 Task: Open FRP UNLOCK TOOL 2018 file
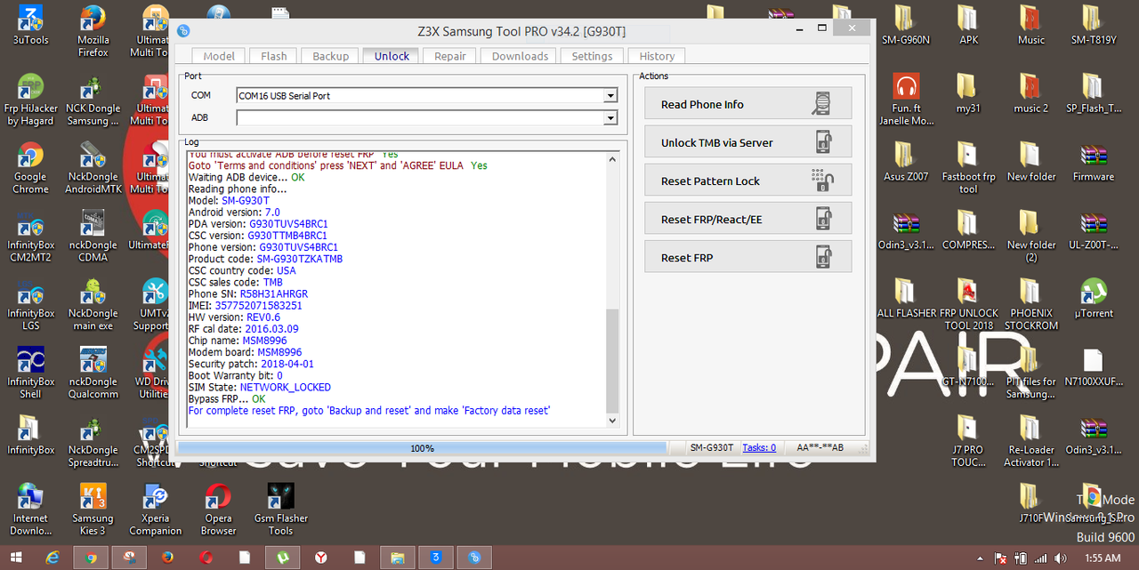click(x=969, y=305)
